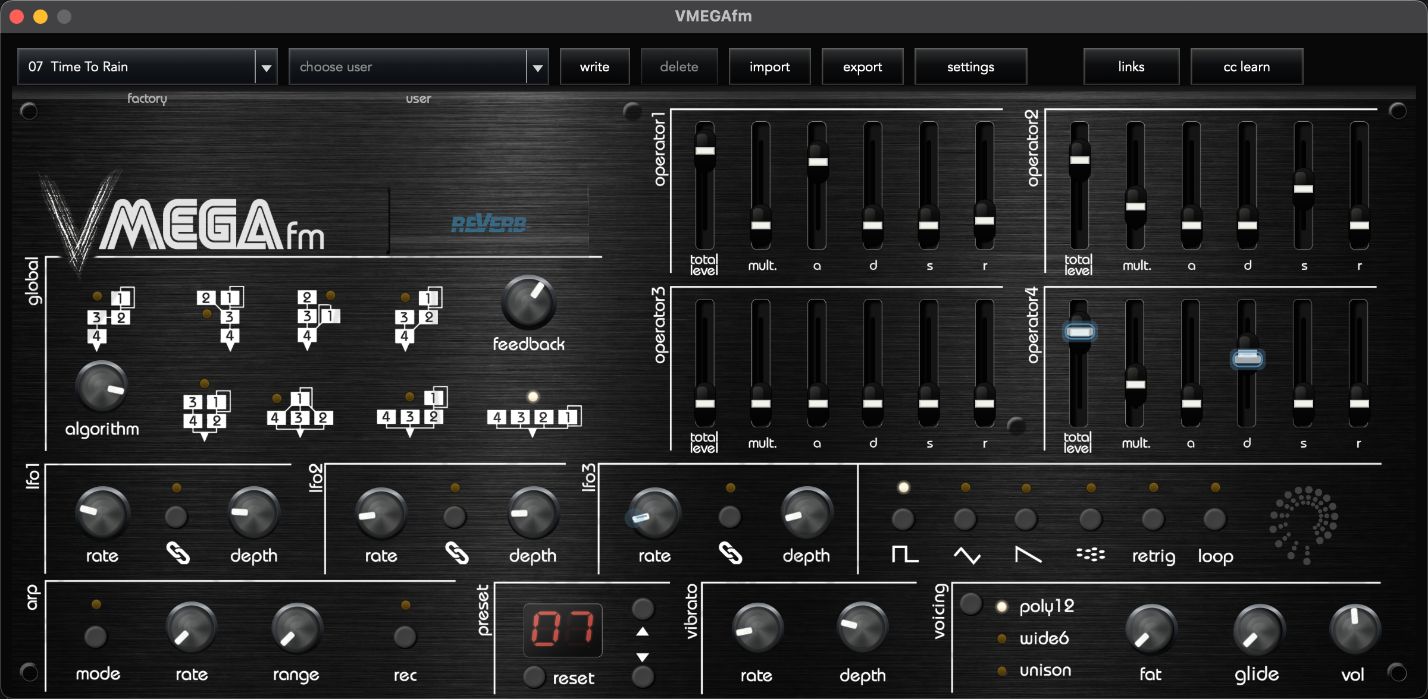Select the algorithm 4 diagram icon

pyautogui.click(x=418, y=318)
